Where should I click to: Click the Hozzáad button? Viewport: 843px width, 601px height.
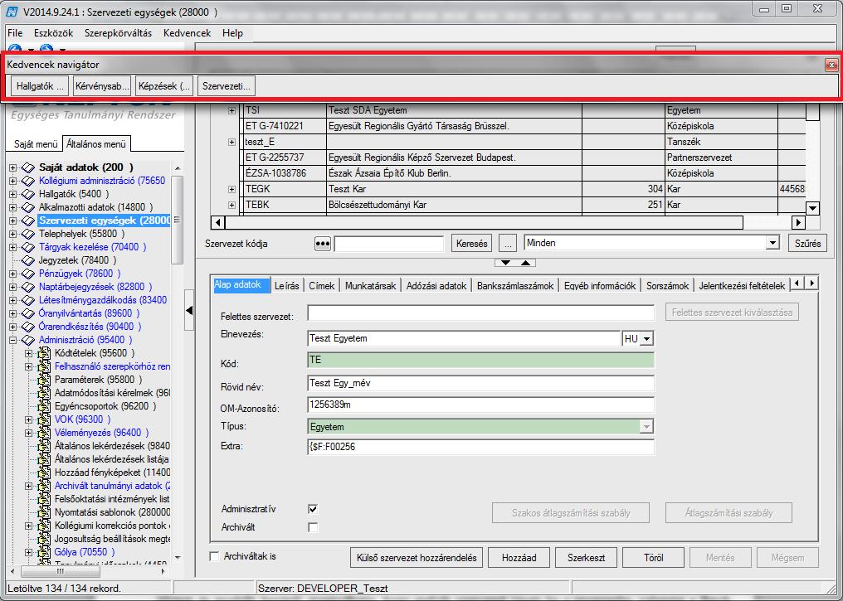tap(519, 558)
